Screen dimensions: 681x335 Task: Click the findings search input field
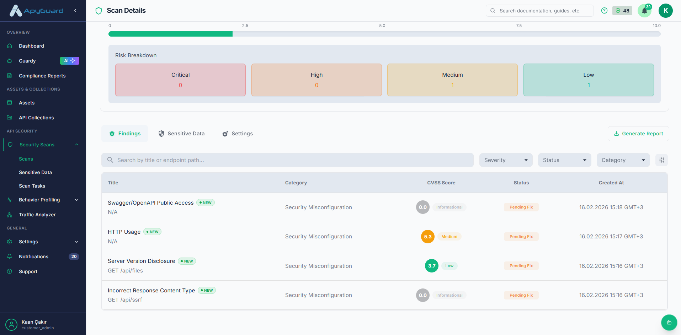click(287, 160)
